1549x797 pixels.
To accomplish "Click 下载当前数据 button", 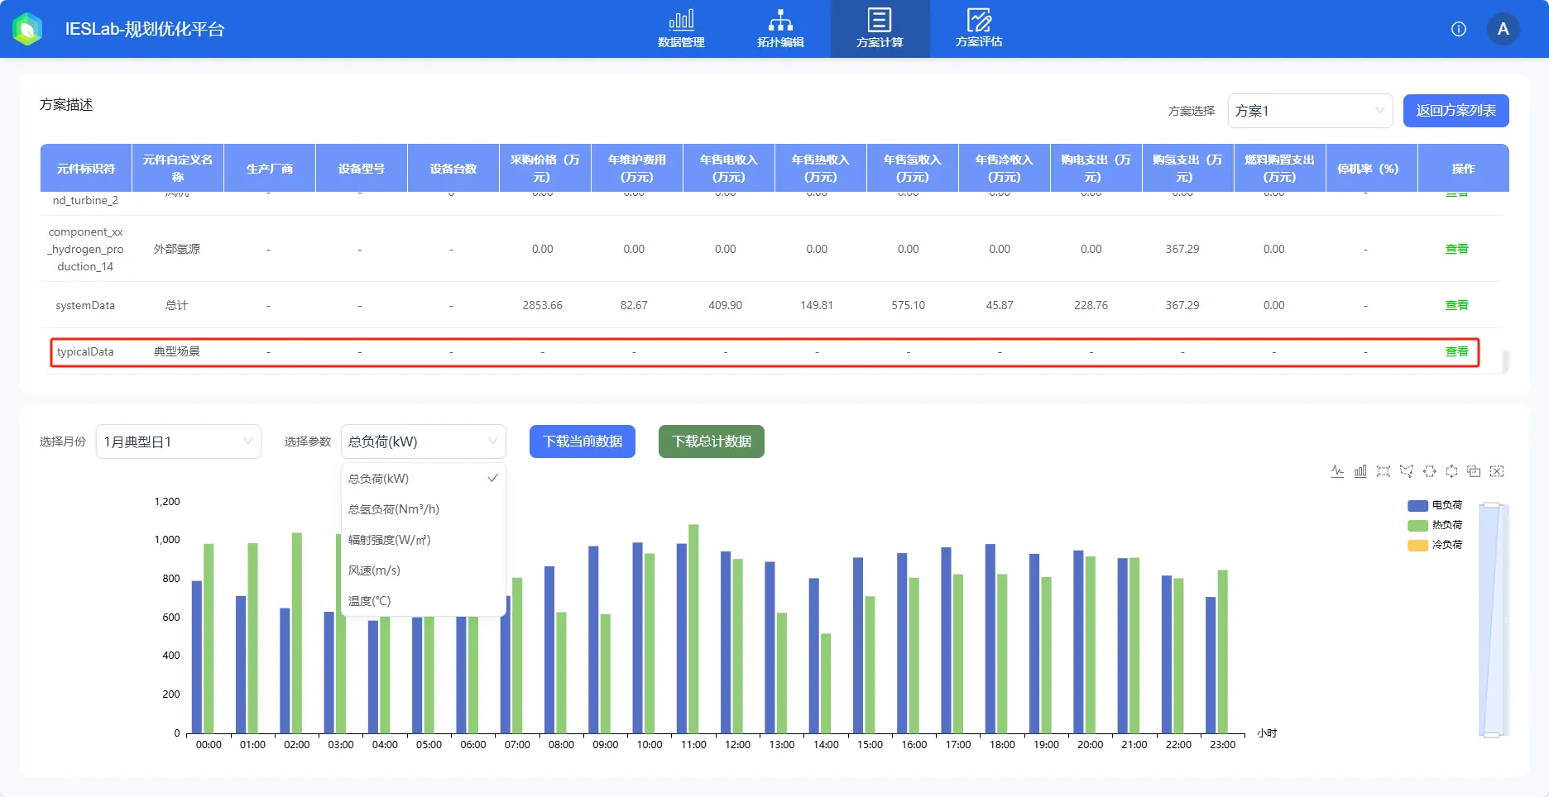I will 583,441.
